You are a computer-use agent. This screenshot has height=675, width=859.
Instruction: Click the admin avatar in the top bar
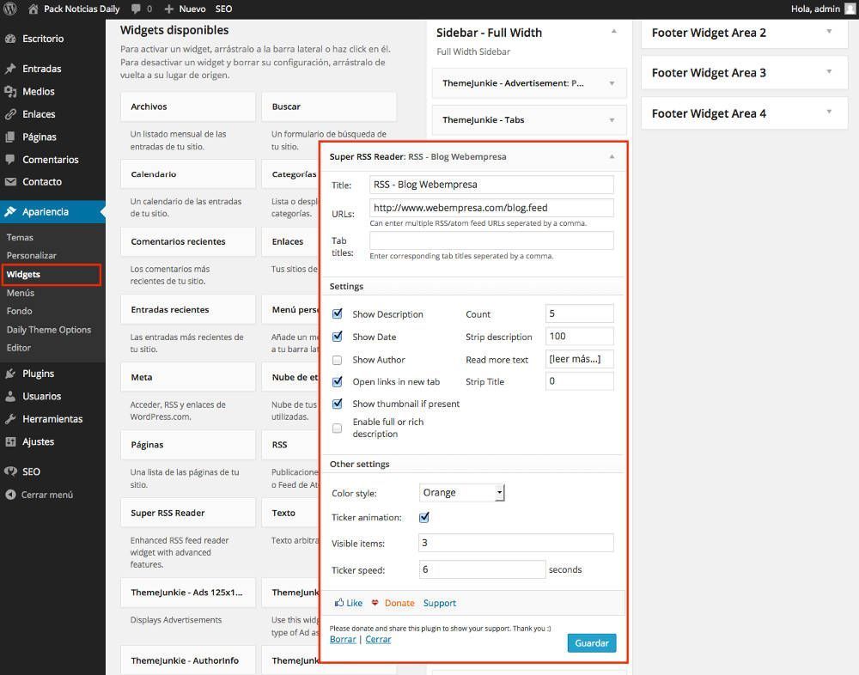pyautogui.click(x=850, y=9)
